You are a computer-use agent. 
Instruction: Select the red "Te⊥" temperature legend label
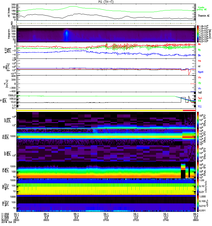pyautogui.click(x=200, y=98)
